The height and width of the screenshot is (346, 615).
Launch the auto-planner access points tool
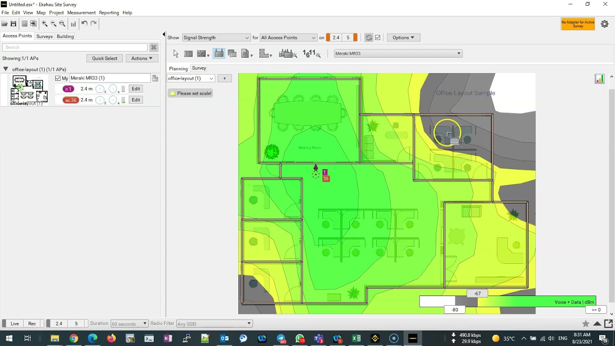point(288,54)
